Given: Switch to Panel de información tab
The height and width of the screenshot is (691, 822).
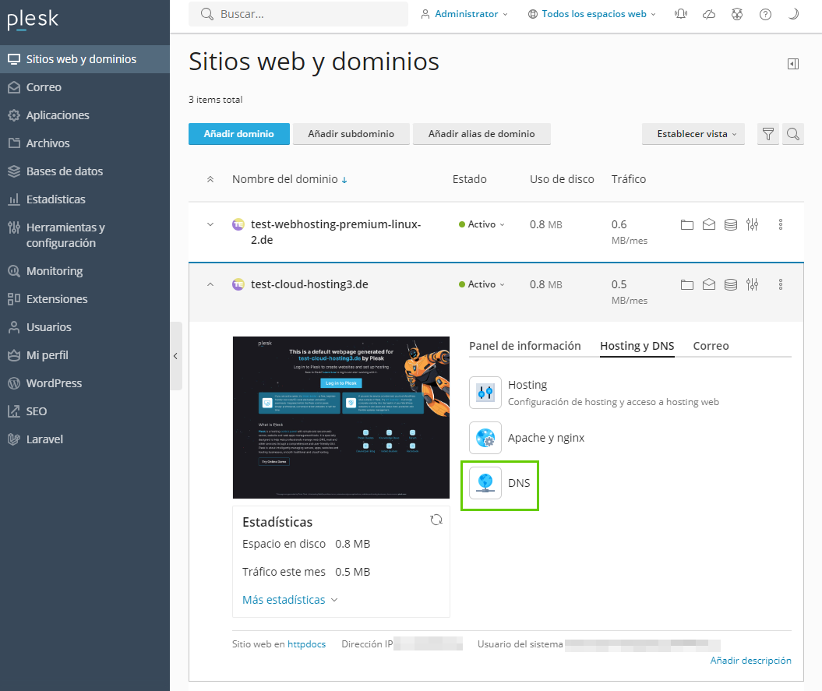Looking at the screenshot, I should click(525, 346).
